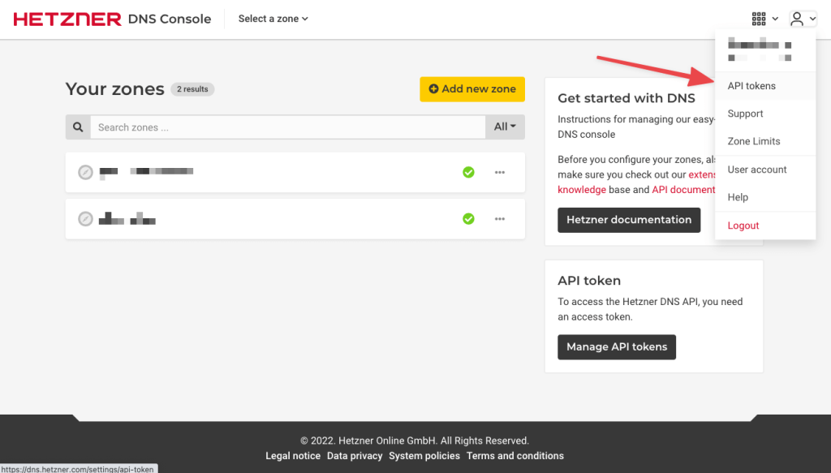The image size is (831, 473).
Task: Open Hetzner documentation button
Action: pos(629,220)
